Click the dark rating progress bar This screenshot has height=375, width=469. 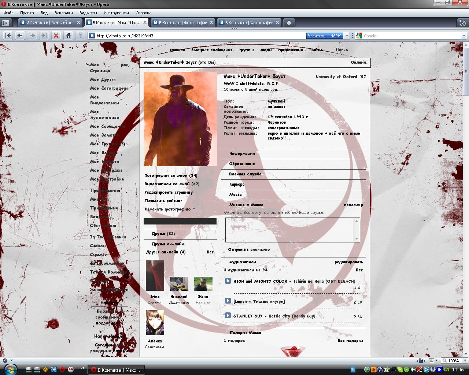[x=180, y=222]
